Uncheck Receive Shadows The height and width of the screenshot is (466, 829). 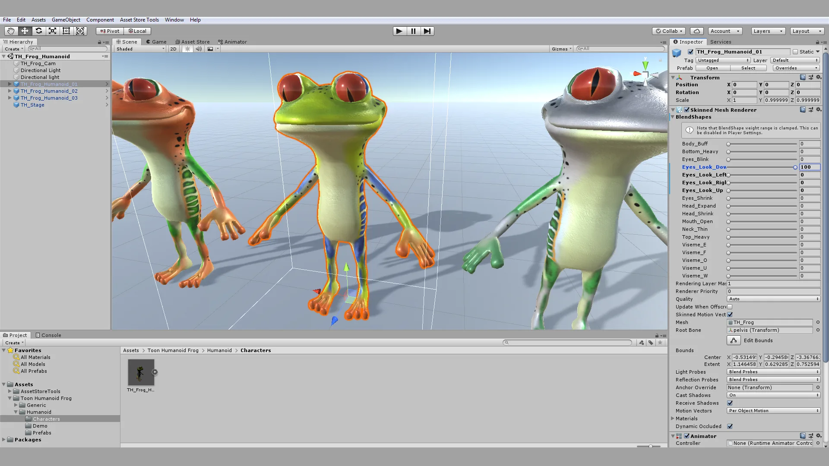point(730,403)
